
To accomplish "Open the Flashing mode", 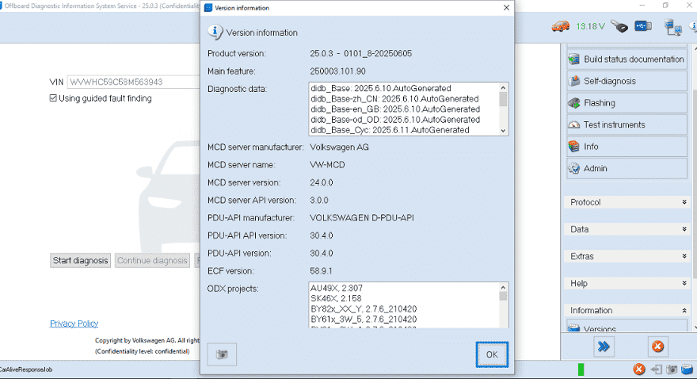I will pyautogui.click(x=627, y=103).
